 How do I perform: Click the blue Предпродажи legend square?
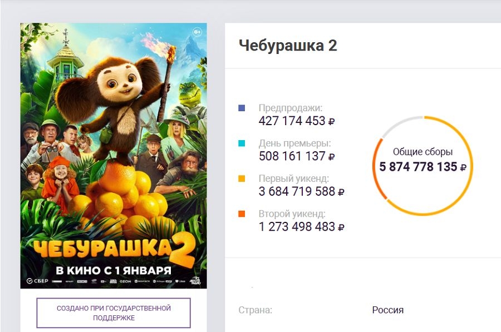(x=242, y=108)
